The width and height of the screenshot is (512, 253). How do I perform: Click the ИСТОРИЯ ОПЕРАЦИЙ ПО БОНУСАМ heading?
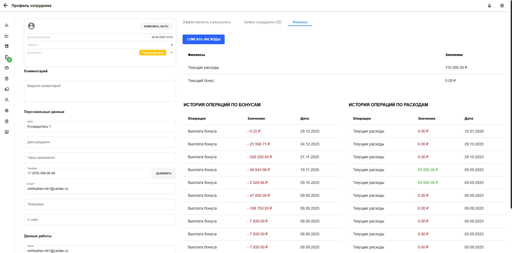222,105
